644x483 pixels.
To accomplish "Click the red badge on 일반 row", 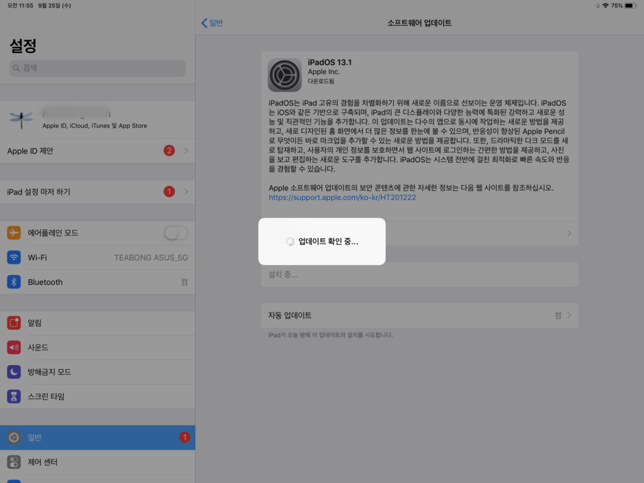I will [184, 437].
